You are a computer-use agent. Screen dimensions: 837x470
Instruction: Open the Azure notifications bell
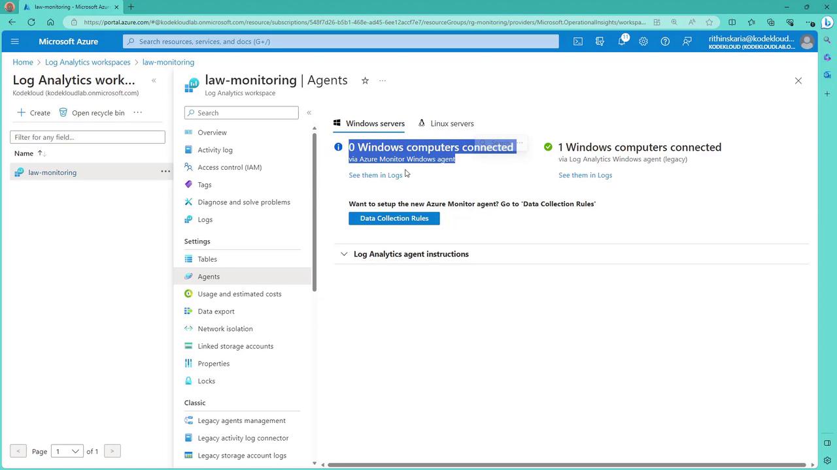pos(622,41)
